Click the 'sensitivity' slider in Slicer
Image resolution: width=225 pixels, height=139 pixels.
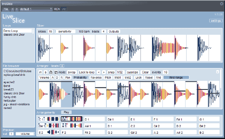click(x=65, y=31)
